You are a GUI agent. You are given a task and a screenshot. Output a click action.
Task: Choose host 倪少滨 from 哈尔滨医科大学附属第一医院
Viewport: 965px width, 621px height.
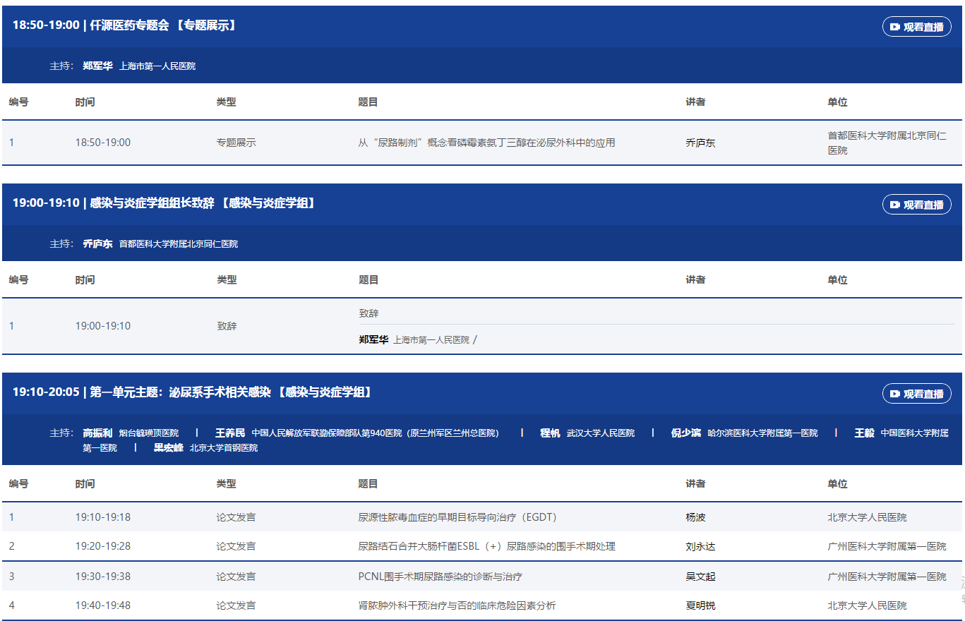tap(685, 433)
